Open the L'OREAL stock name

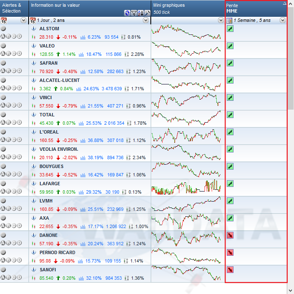(x=49, y=132)
